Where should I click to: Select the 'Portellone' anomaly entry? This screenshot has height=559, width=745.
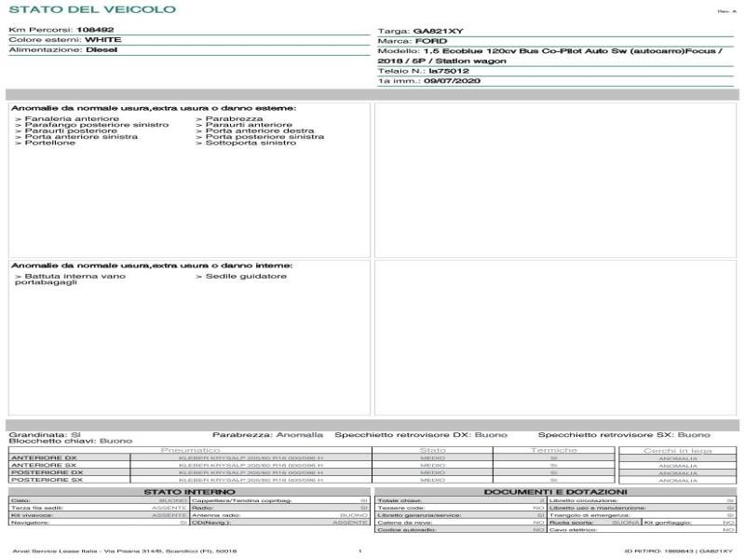[50, 143]
